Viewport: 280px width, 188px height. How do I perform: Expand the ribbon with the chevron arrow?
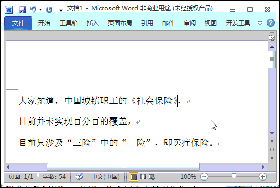click(x=260, y=23)
